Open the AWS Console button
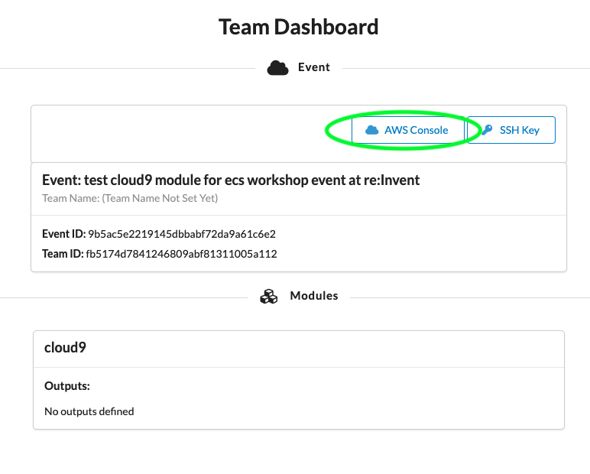The width and height of the screenshot is (590, 474). pos(408,130)
